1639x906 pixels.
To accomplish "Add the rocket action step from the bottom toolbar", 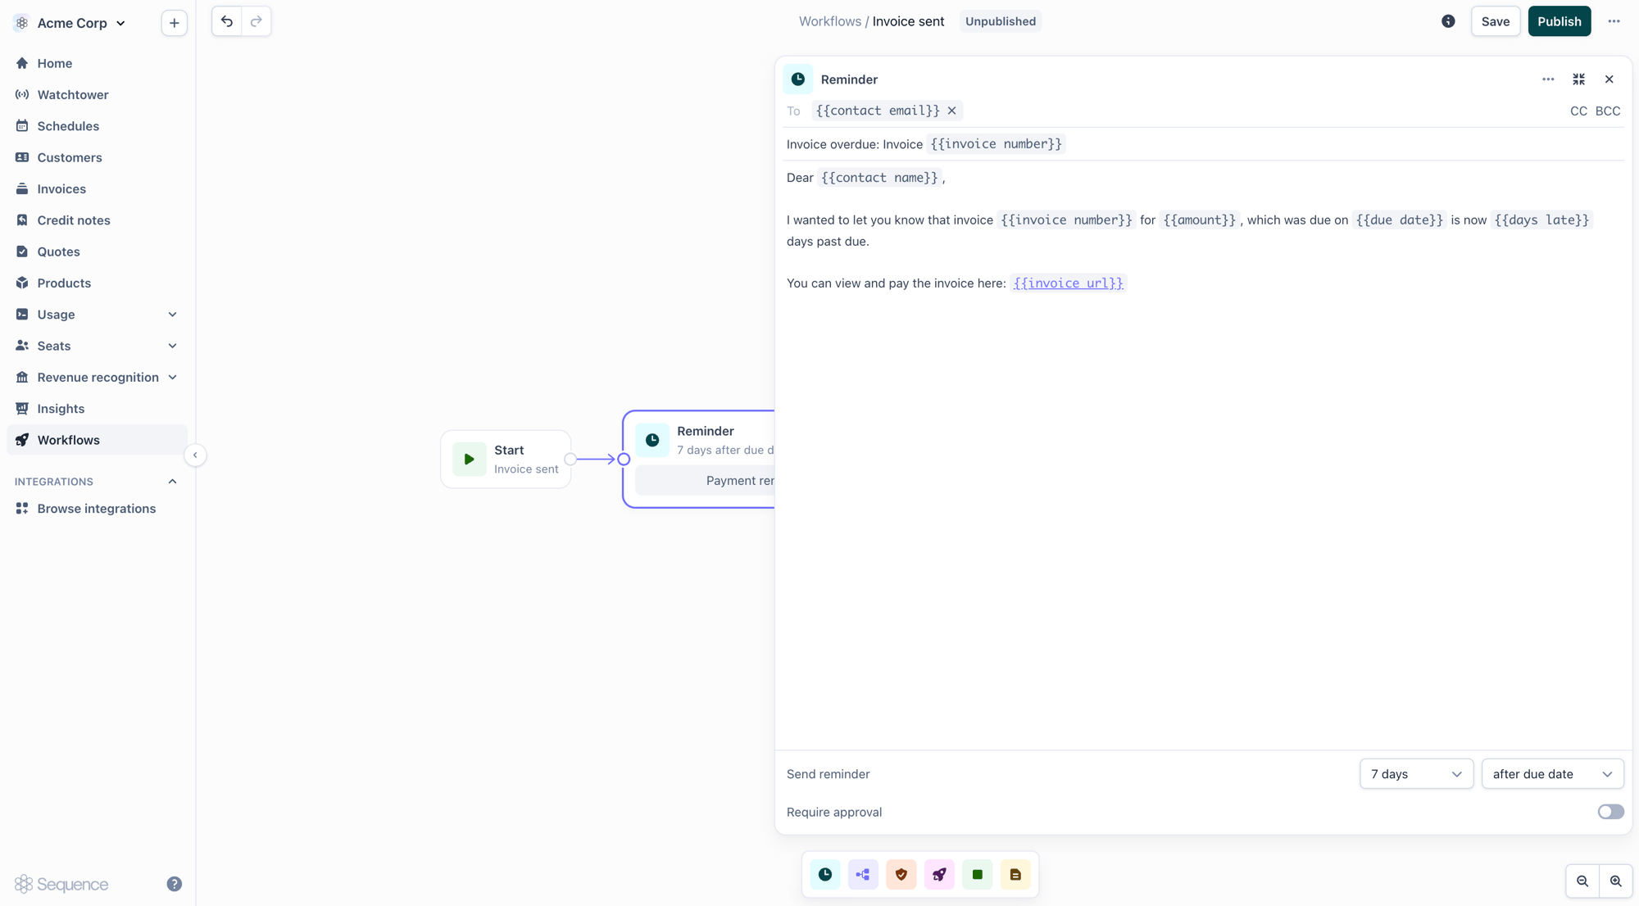I will coord(939,875).
